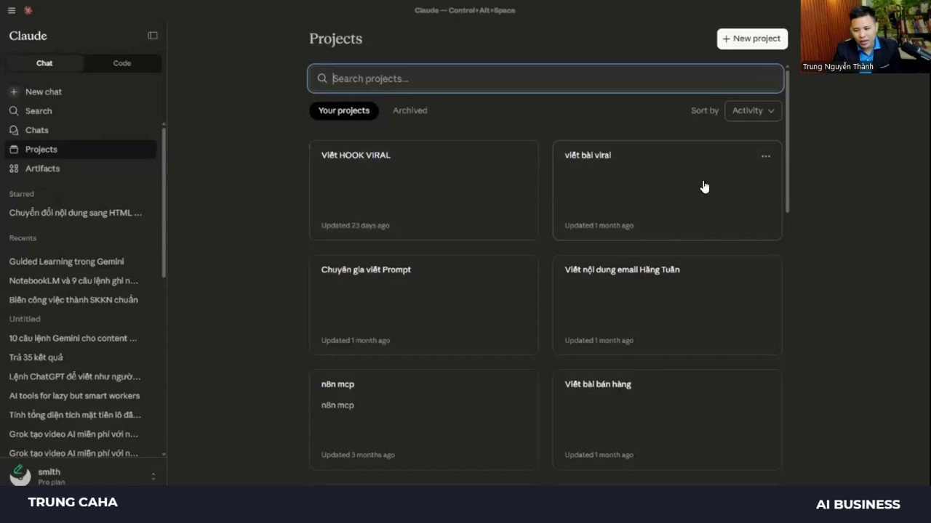This screenshot has width=931, height=523.
Task: Click the magnifier icon in project search box
Action: 322,78
